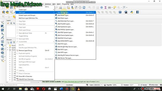Click Hide All from Overview
Viewport: 162px width, 91px height.
[x=35, y=79]
